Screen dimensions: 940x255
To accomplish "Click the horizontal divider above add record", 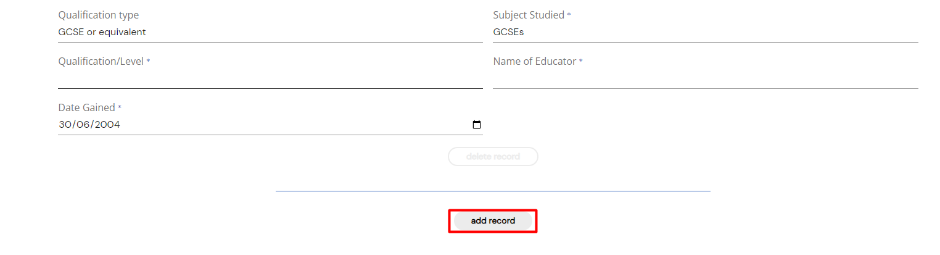I will (493, 191).
